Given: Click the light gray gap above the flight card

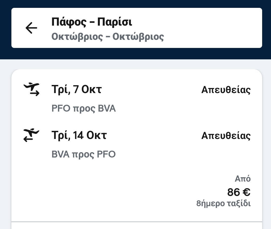Looking at the screenshot, I should coord(137,64).
